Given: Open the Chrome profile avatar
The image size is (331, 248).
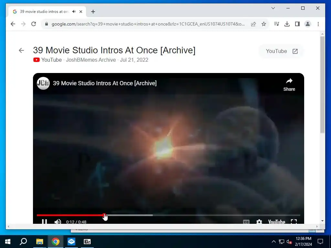Looking at the screenshot, I should click(x=308, y=24).
